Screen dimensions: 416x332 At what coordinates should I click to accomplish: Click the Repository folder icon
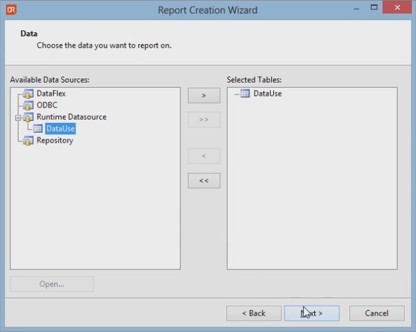[x=28, y=141]
